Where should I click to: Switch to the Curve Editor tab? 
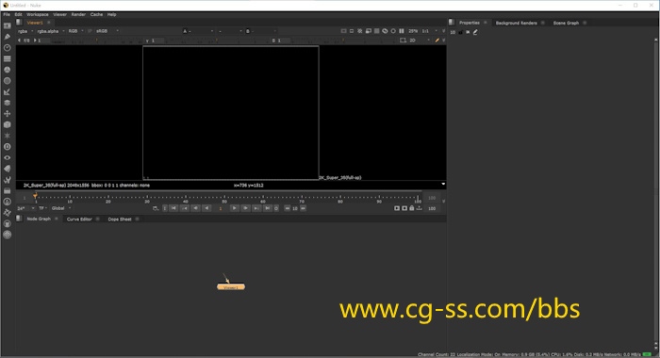tap(79, 220)
